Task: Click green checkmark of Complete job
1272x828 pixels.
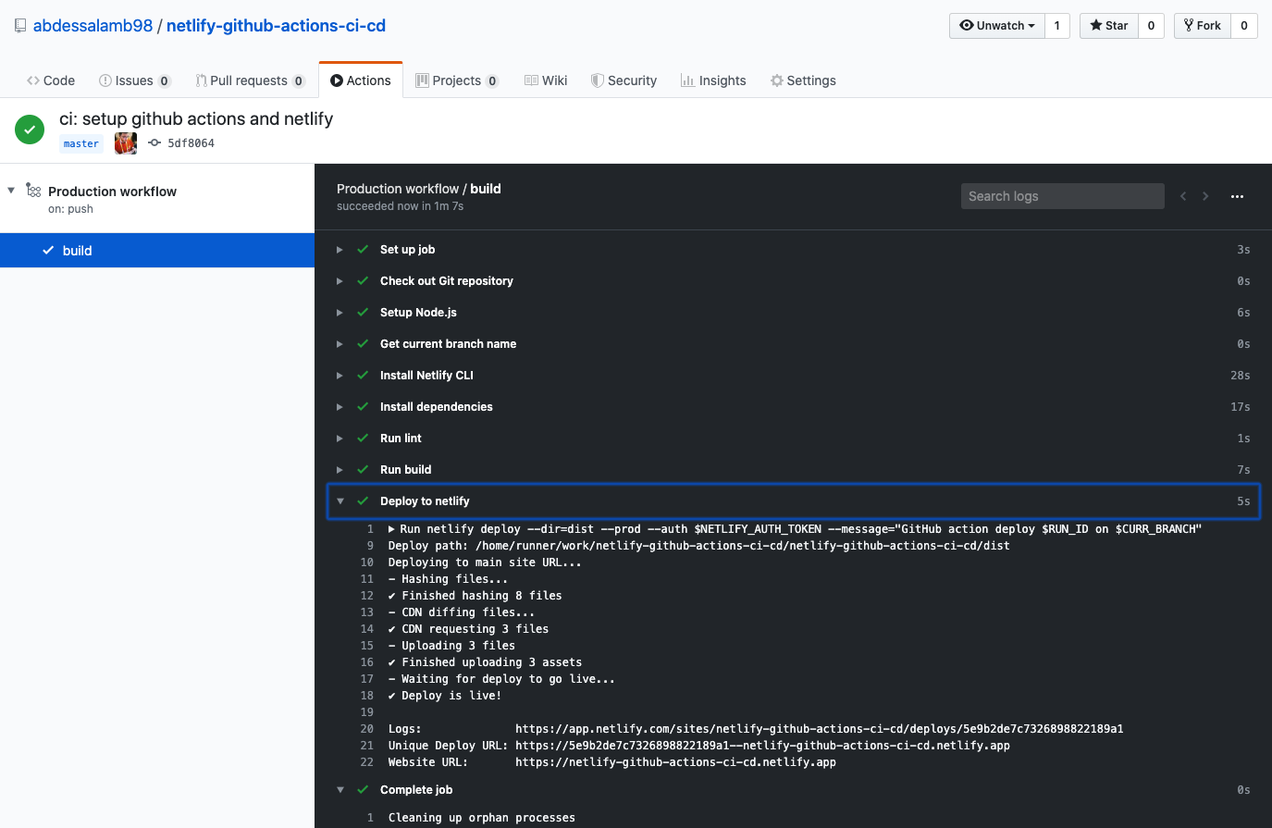Action: click(x=363, y=790)
